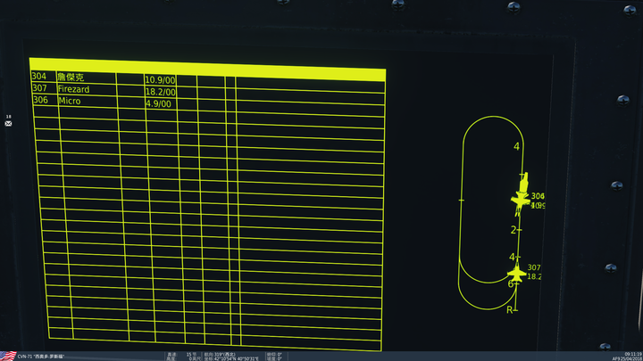
Task: Click the 09:11:19 clock in status bar
Action: tap(633, 354)
